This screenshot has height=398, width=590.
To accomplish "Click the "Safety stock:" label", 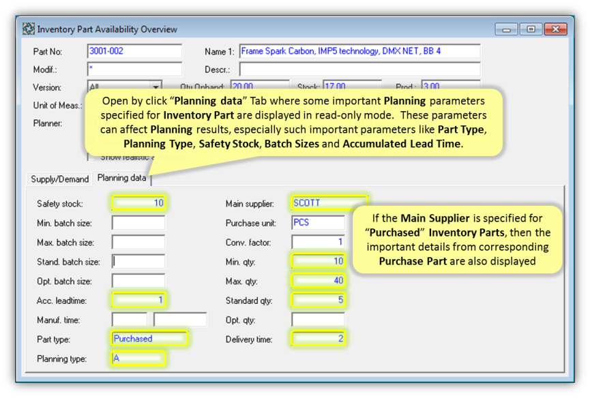I will click(x=60, y=204).
